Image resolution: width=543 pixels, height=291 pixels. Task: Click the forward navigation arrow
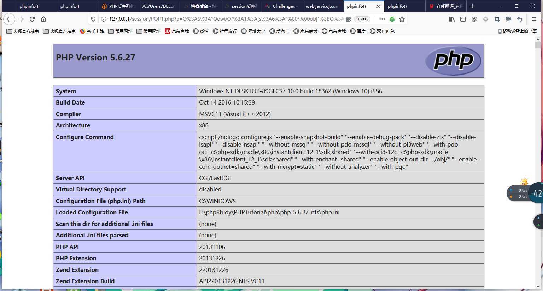pyautogui.click(x=21, y=19)
